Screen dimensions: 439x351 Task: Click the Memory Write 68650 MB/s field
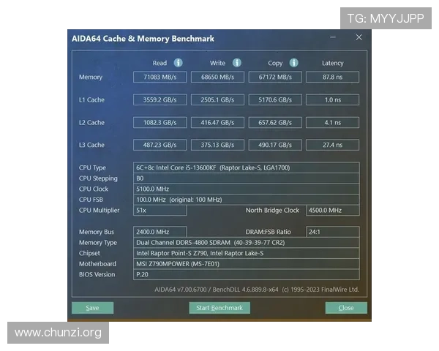217,78
